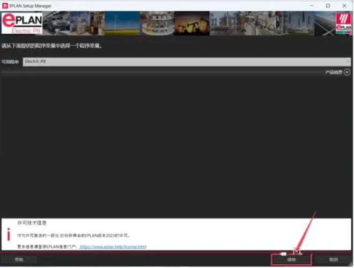Expand the product information (产品信息) chevron

click(347, 72)
